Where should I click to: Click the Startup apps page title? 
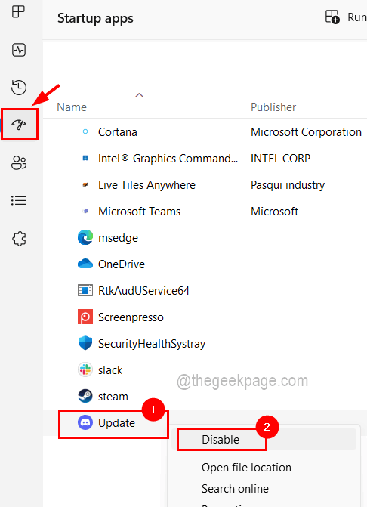click(95, 18)
